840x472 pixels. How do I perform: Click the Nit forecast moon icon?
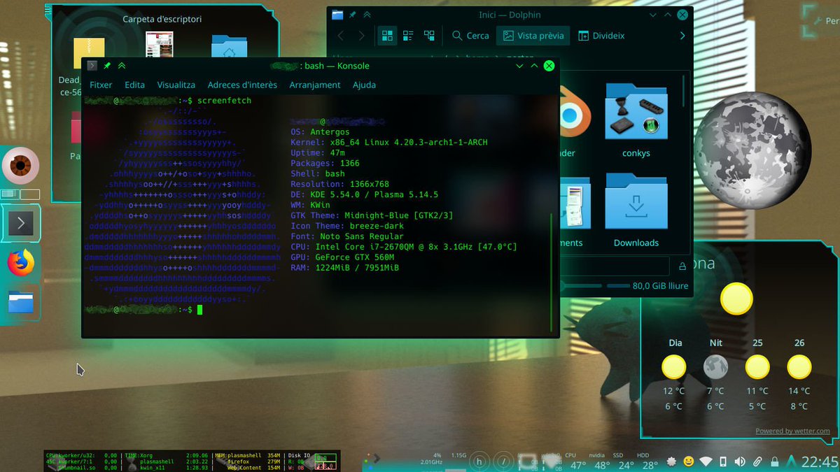(715, 366)
